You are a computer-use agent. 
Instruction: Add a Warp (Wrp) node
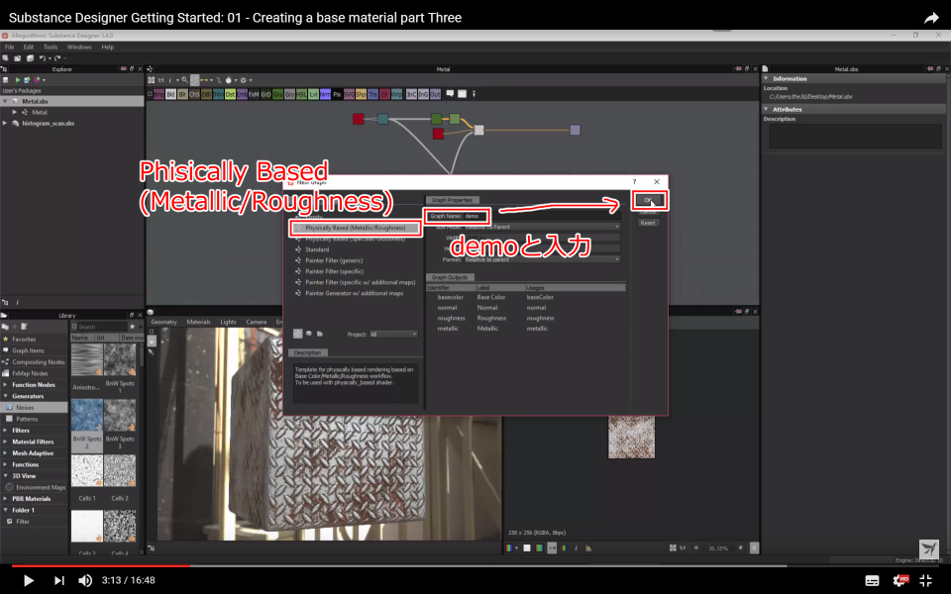coord(396,95)
